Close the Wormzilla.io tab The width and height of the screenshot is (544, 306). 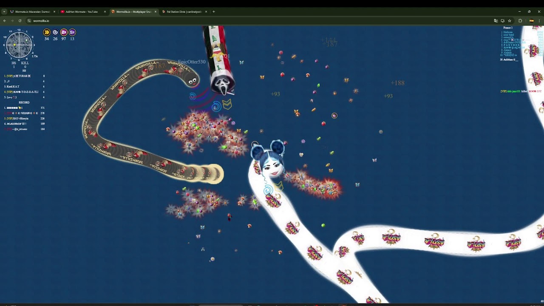(x=156, y=11)
